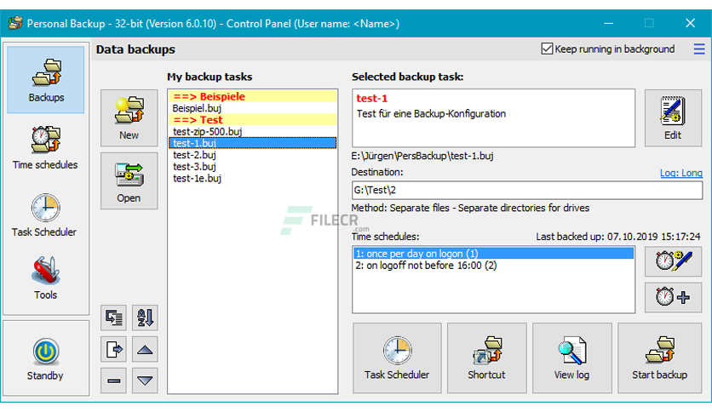Click the Standby power button
The width and height of the screenshot is (712, 412).
pyautogui.click(x=45, y=358)
